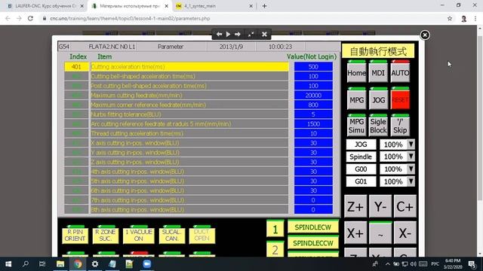Viewport: 483px width, 271px height.
Task: Click the rapid '~' button between X+ and X-
Action: click(380, 233)
